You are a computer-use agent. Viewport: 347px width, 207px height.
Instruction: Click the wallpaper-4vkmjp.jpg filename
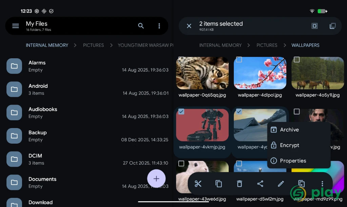202,147
